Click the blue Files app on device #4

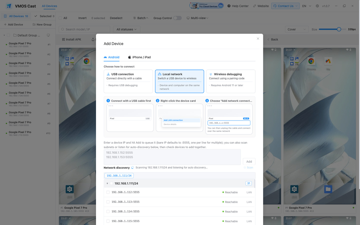click(x=328, y=189)
